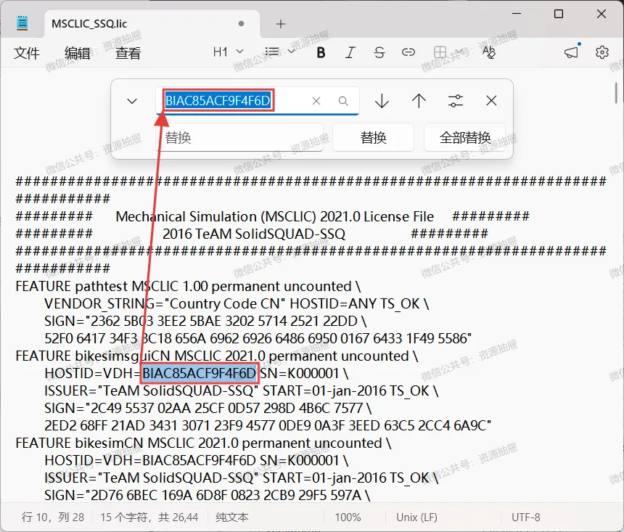Image resolution: width=624 pixels, height=532 pixels.
Task: Click the find input field
Action: pyautogui.click(x=257, y=101)
